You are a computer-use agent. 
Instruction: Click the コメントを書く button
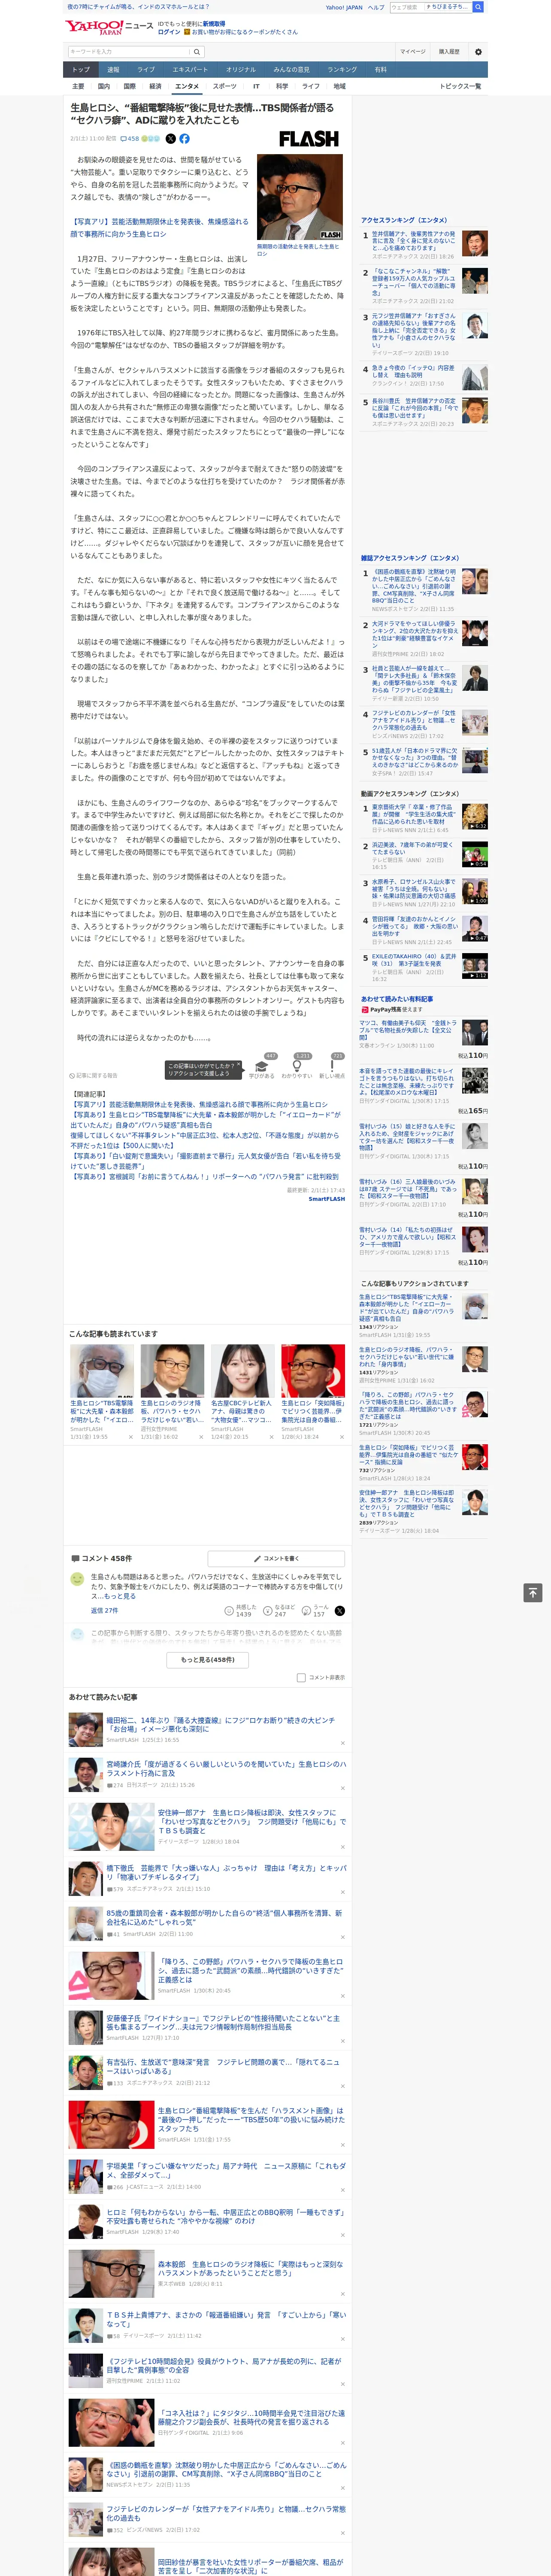coord(276,1558)
